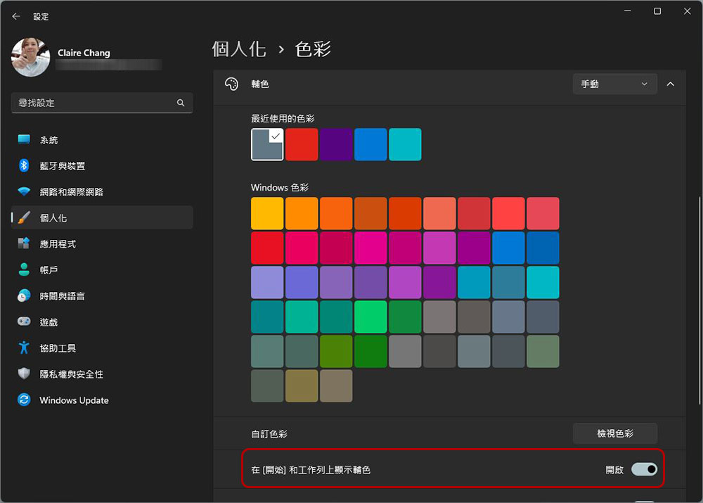Click the accounts person icon
The width and height of the screenshot is (703, 503).
pos(24,269)
